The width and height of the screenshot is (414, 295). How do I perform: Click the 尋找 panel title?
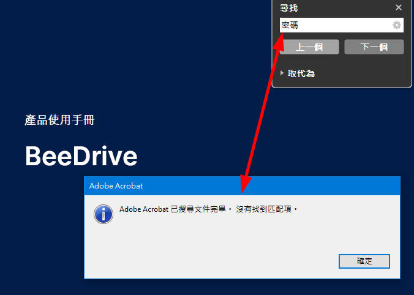point(288,8)
